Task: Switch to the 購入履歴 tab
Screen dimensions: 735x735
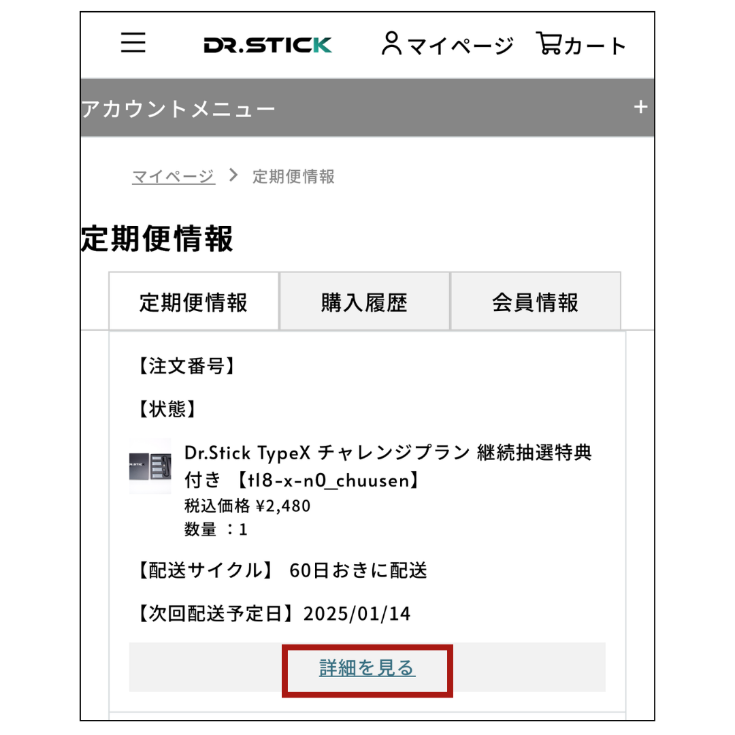Action: tap(365, 301)
